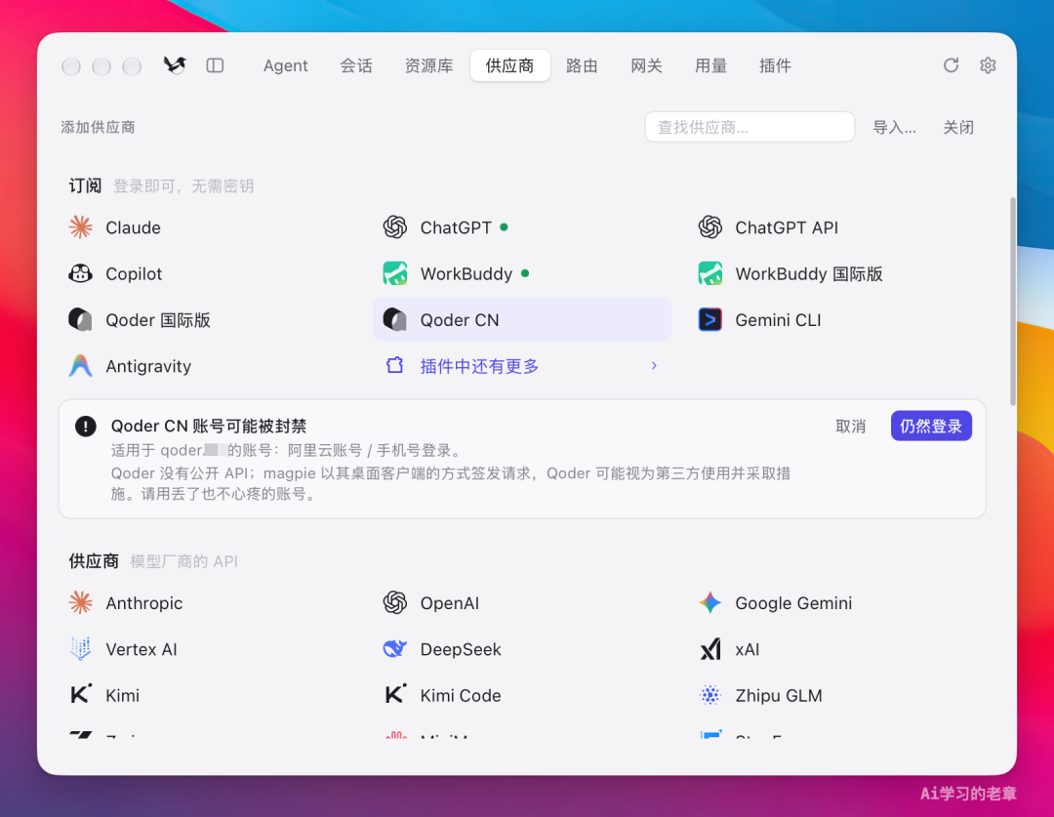Click the 关闭 button
The height and width of the screenshot is (817, 1054).
point(958,127)
